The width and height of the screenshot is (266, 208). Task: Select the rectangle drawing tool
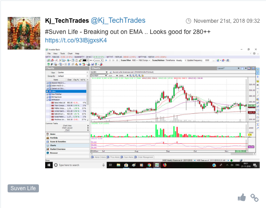coord(258,110)
